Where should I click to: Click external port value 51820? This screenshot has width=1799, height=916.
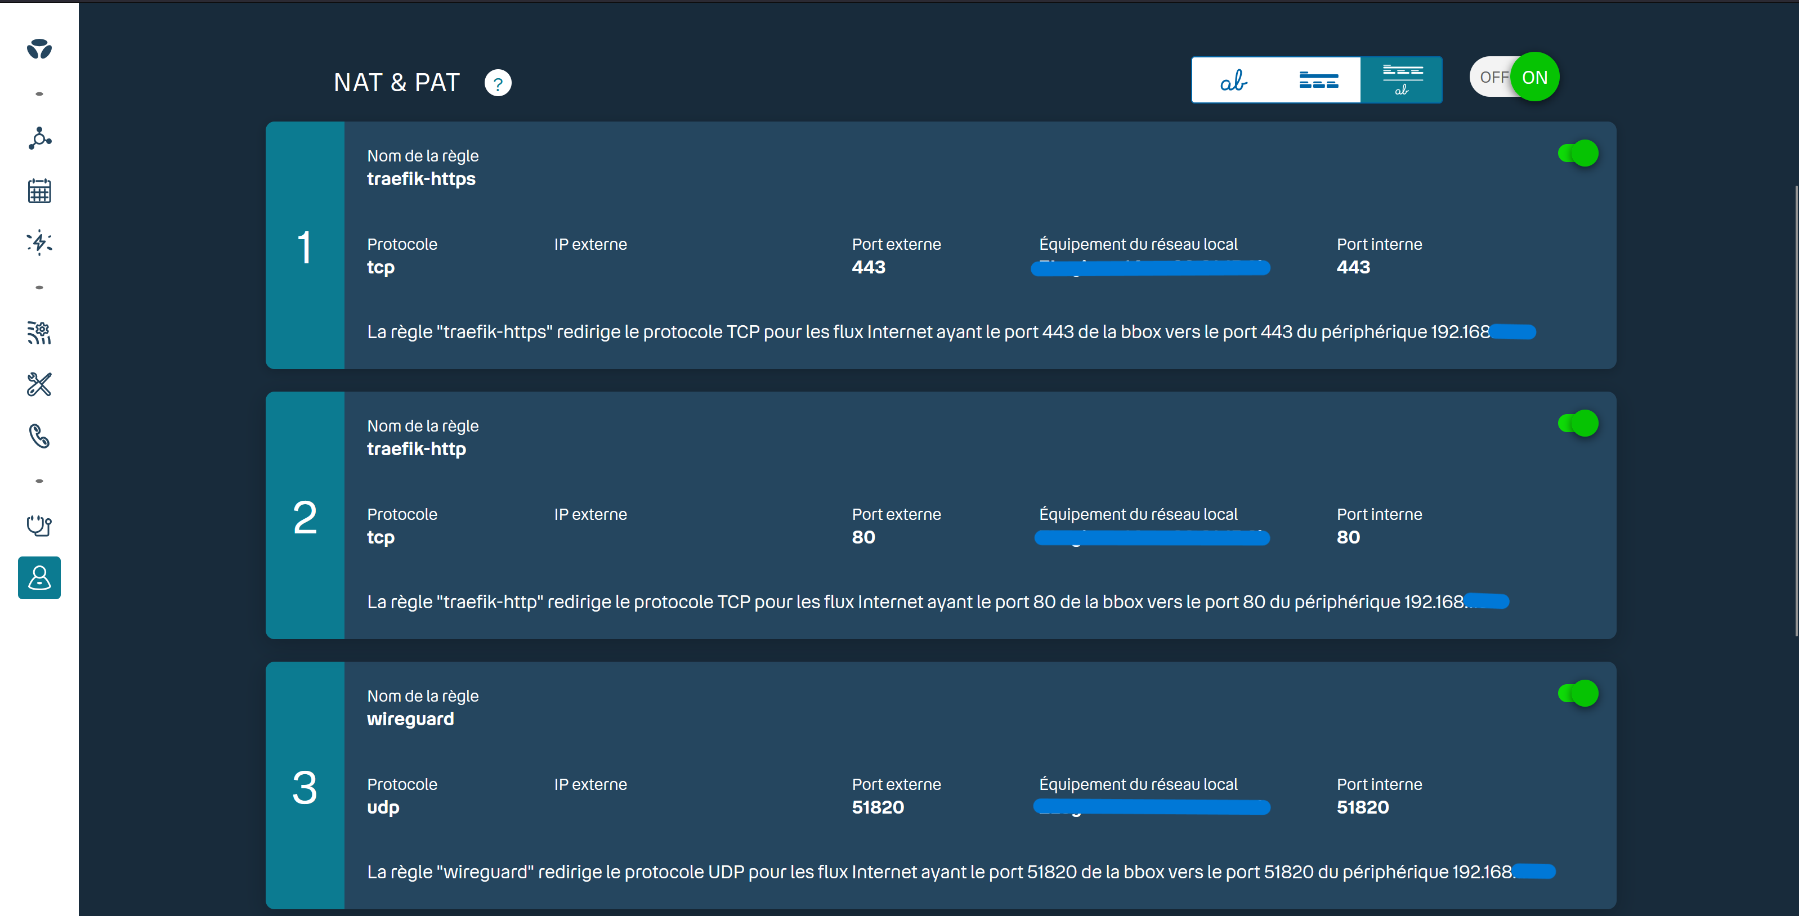(x=878, y=808)
